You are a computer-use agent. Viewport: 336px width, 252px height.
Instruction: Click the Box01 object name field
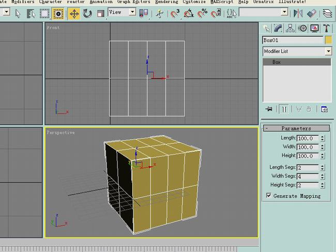click(293, 40)
